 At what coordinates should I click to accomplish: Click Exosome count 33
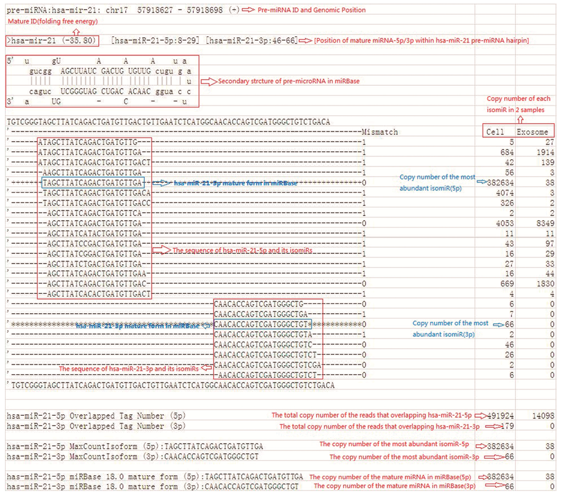click(550, 264)
